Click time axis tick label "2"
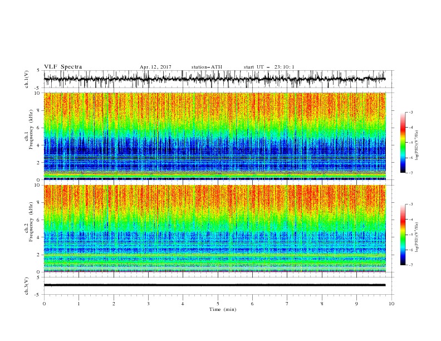This screenshot has height=341, width=441. (x=114, y=304)
